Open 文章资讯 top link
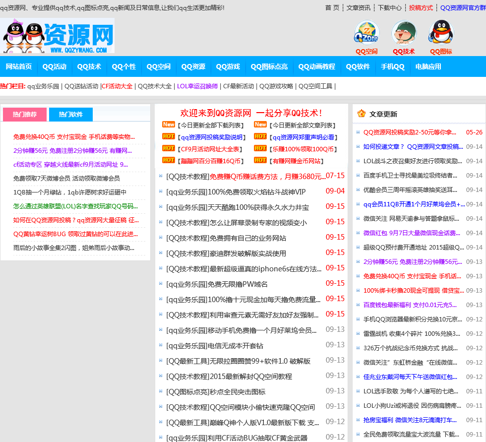The height and width of the screenshot is (442, 486). [x=359, y=8]
